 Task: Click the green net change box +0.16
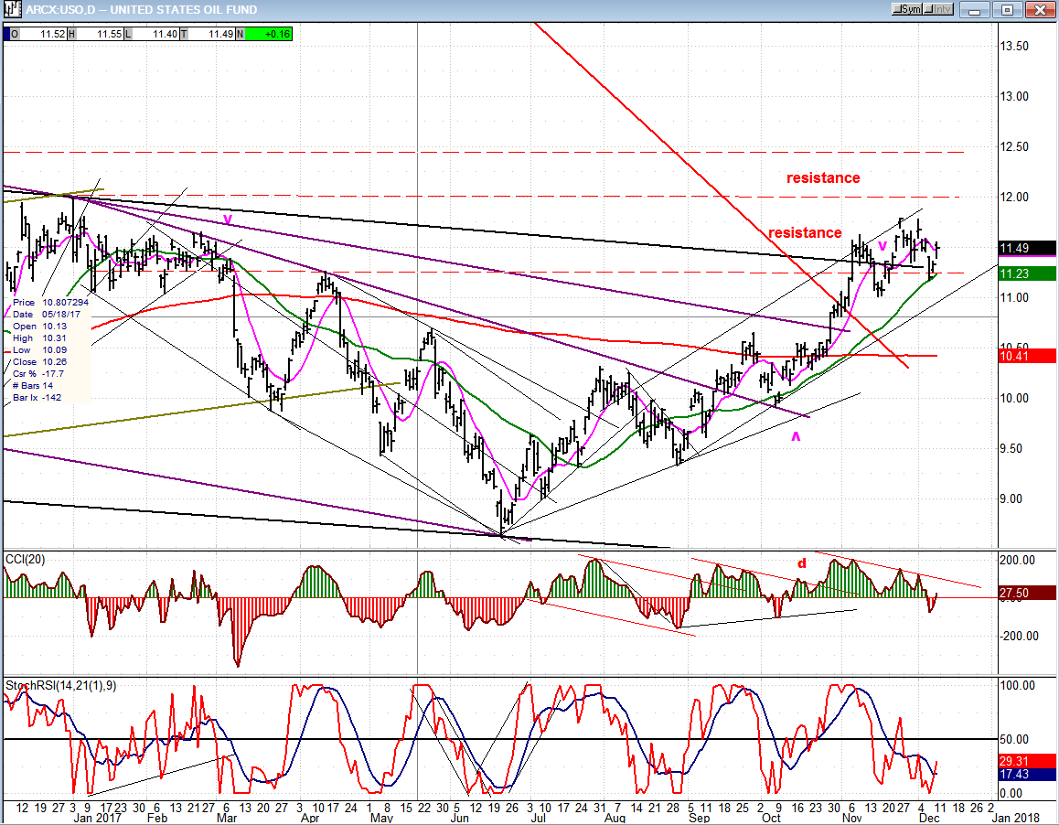point(269,34)
